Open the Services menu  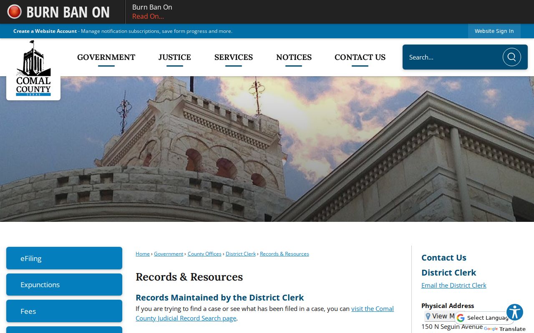tap(234, 57)
